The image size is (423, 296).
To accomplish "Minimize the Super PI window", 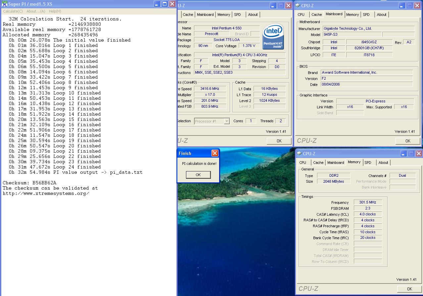I will pyautogui.click(x=157, y=4).
